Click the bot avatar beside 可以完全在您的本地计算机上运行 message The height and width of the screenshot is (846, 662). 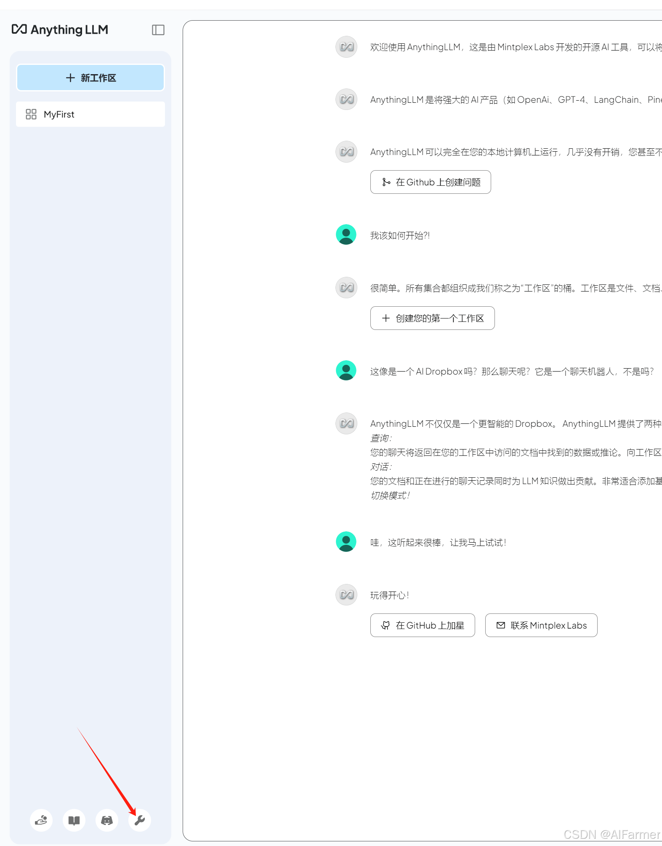(346, 152)
